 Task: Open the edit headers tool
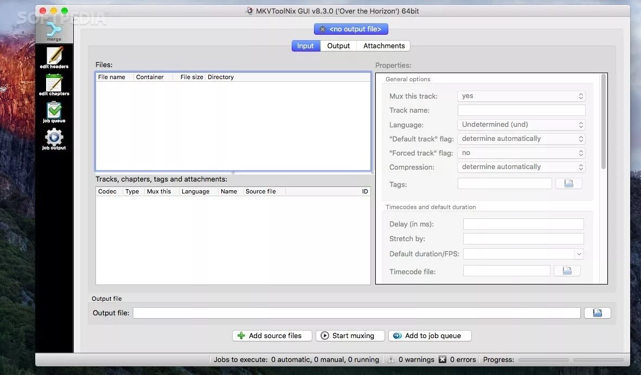(x=54, y=57)
